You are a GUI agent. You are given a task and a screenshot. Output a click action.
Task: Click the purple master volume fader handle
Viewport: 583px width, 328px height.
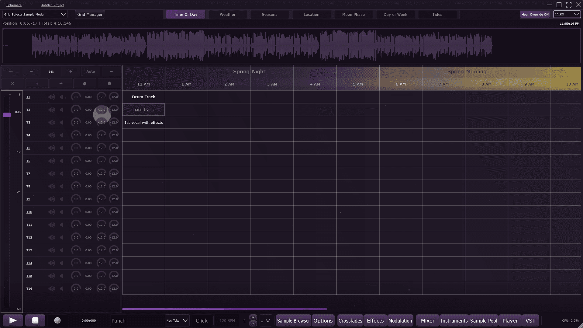pyautogui.click(x=7, y=115)
